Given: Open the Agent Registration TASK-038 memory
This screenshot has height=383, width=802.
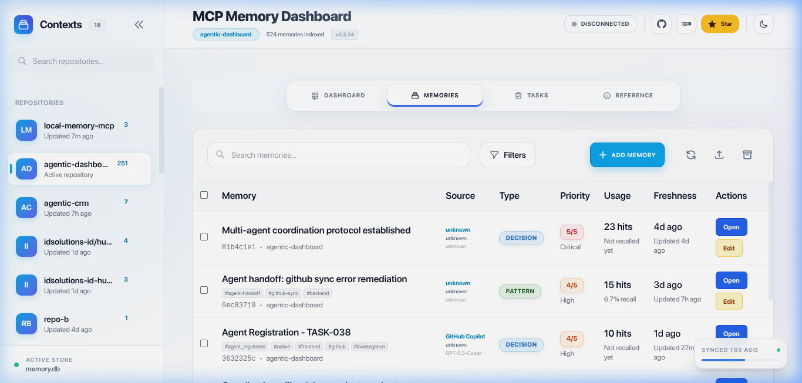Looking at the screenshot, I should (x=731, y=334).
